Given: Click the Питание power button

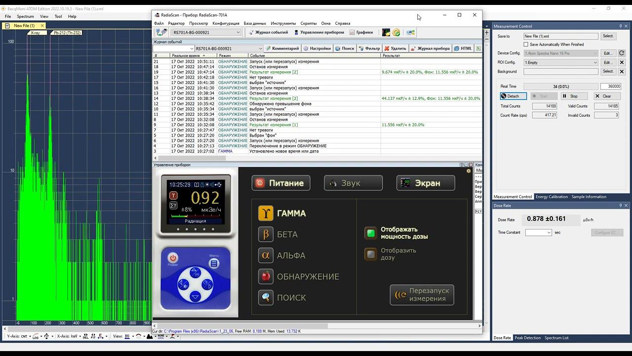Looking at the screenshot, I should [x=281, y=183].
